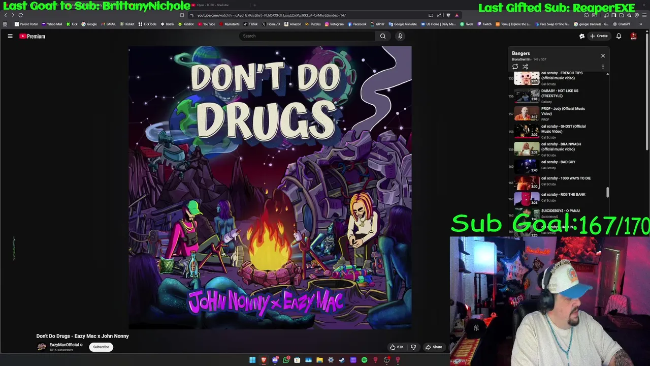Open the Bangers playlist title
This screenshot has width=650, height=366.
(x=521, y=53)
